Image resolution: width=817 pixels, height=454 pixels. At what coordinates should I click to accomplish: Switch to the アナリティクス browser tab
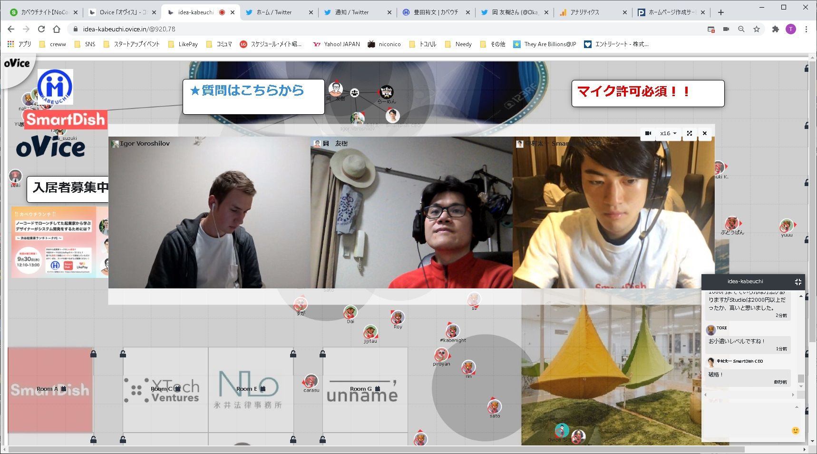[590, 12]
